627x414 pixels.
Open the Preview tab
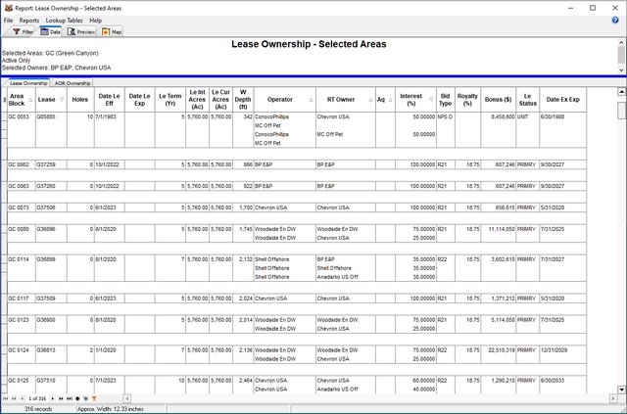81,32
